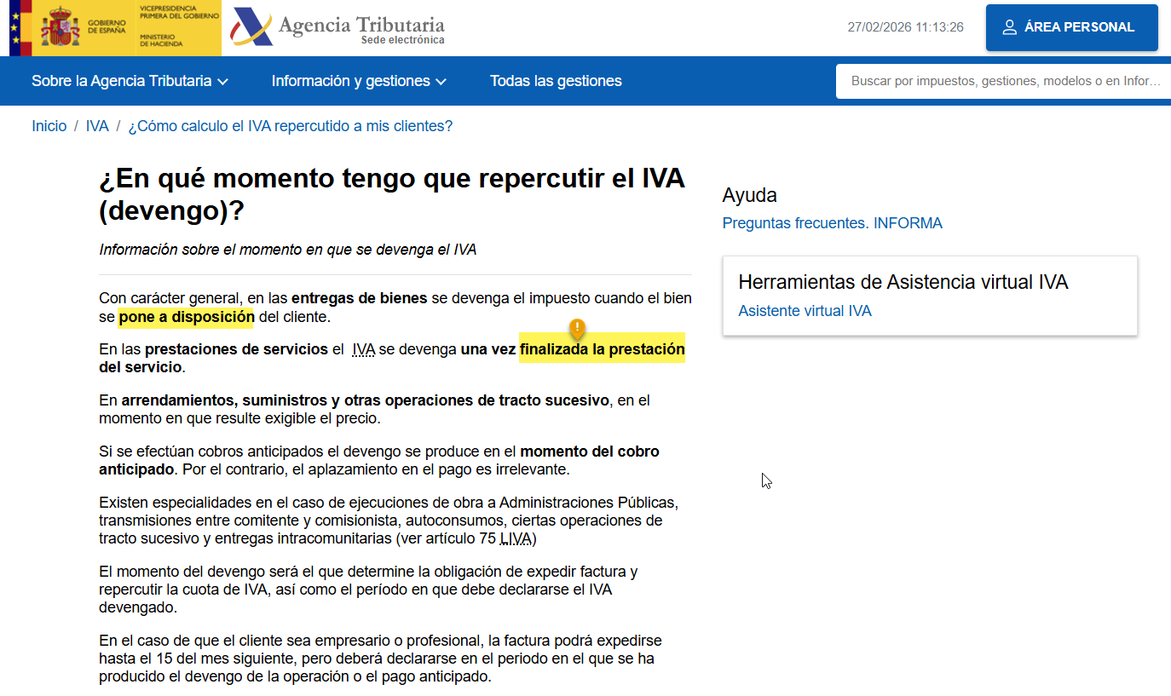This screenshot has width=1171, height=696.
Task: Open Preguntas frecuentes. INFORMA link
Action: pyautogui.click(x=832, y=223)
